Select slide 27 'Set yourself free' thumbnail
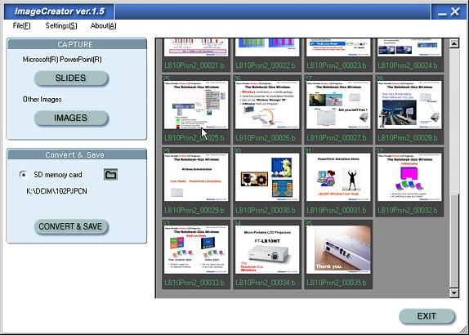Image resolution: width=469 pixels, height=335 pixels. point(338,105)
